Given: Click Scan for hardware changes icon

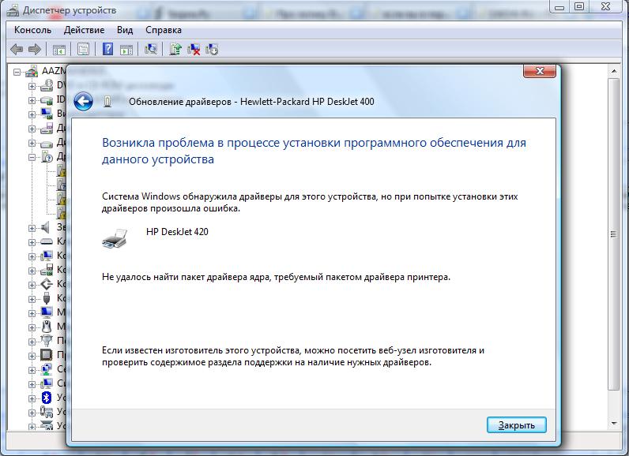Looking at the screenshot, I should [x=151, y=49].
